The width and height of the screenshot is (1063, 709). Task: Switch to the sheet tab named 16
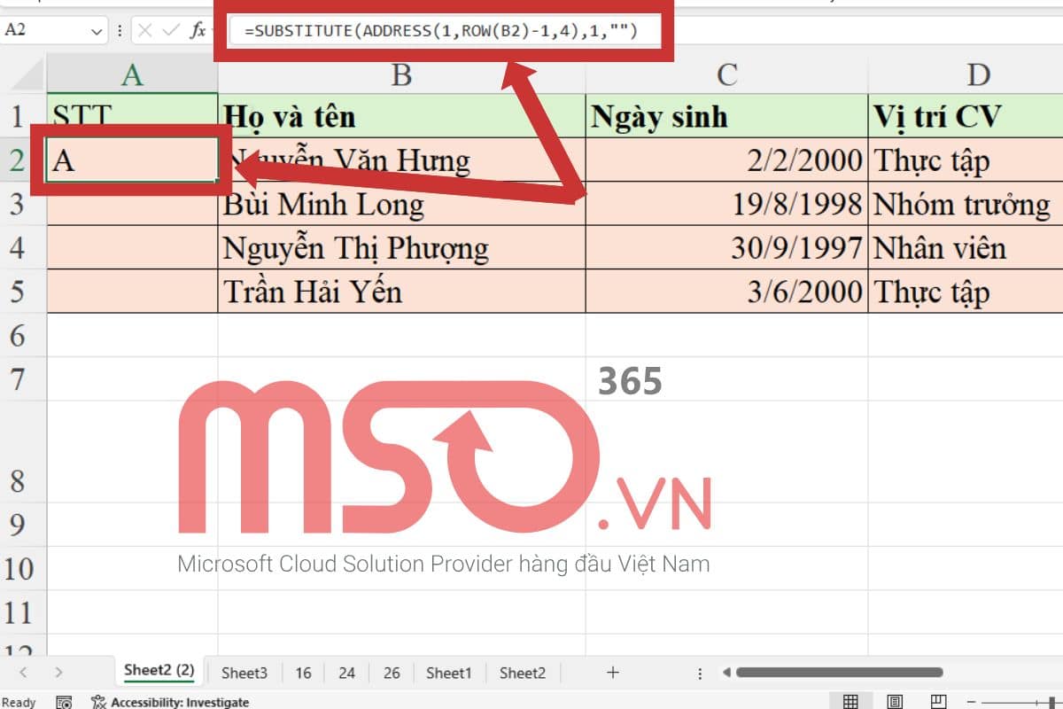pyautogui.click(x=303, y=673)
